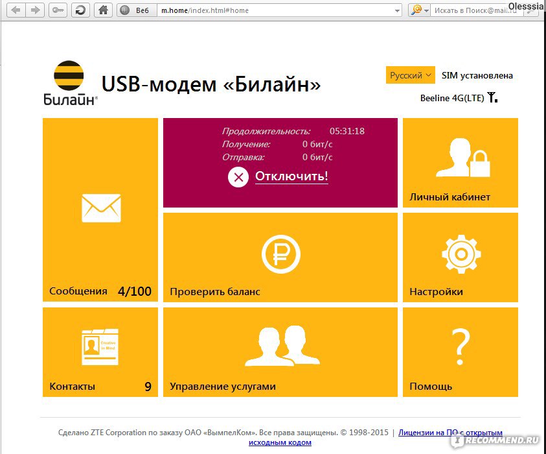
Task: Click the '4/100' messages counter
Action: pos(135,291)
